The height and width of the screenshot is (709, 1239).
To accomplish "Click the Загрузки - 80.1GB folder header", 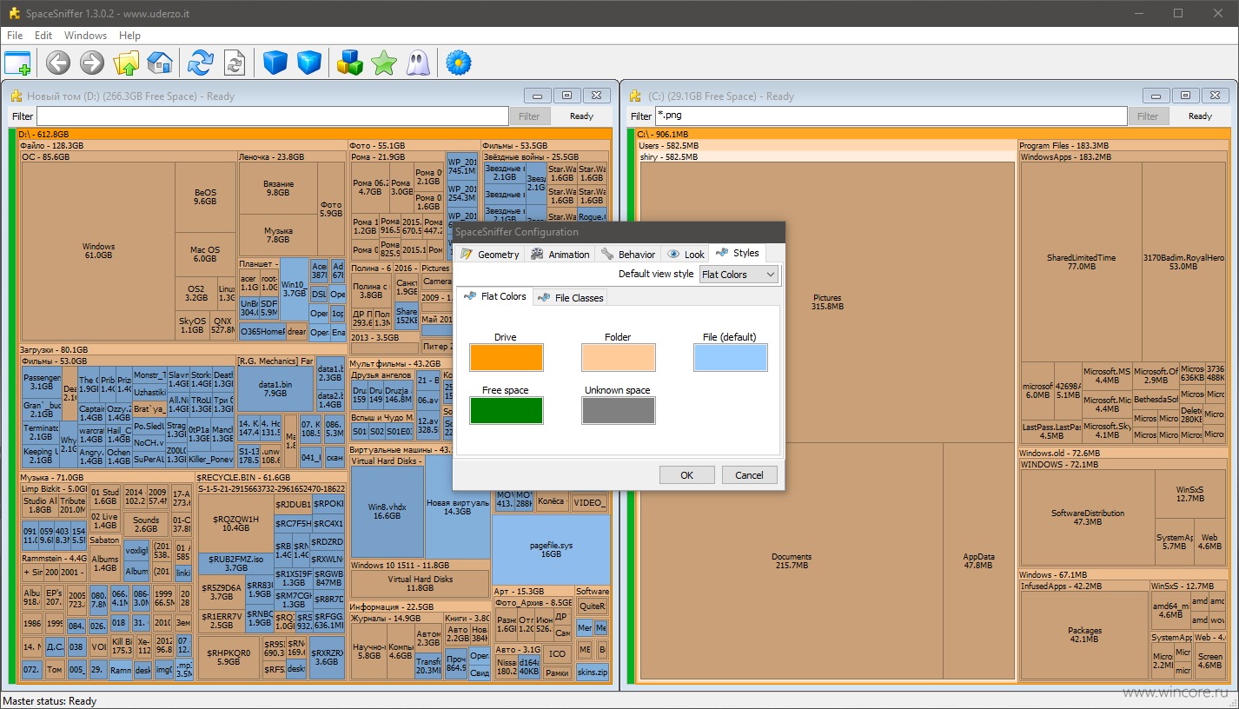I will [x=182, y=350].
